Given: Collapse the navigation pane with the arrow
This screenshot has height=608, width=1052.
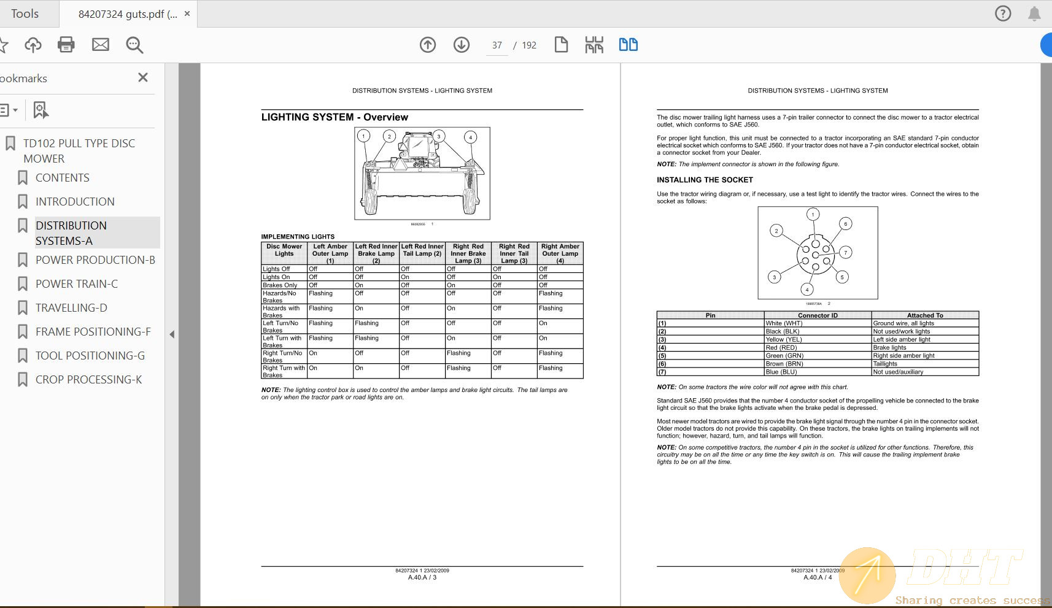Looking at the screenshot, I should (172, 334).
